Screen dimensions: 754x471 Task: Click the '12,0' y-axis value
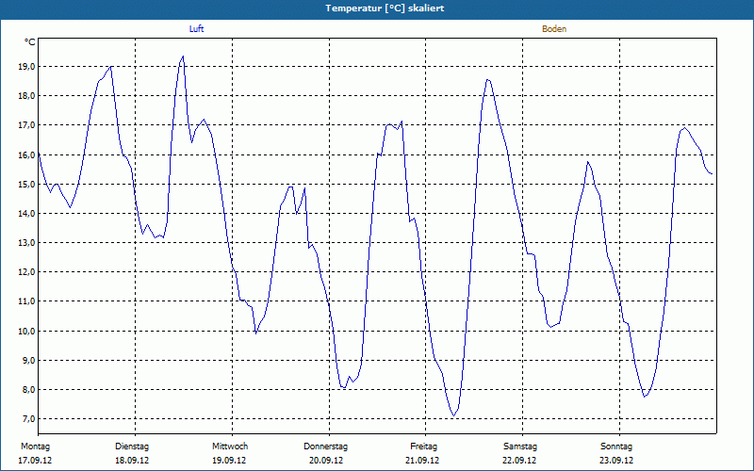click(27, 272)
